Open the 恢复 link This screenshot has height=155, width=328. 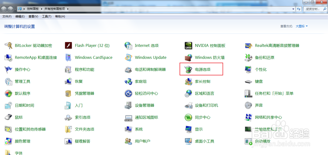[79, 81]
